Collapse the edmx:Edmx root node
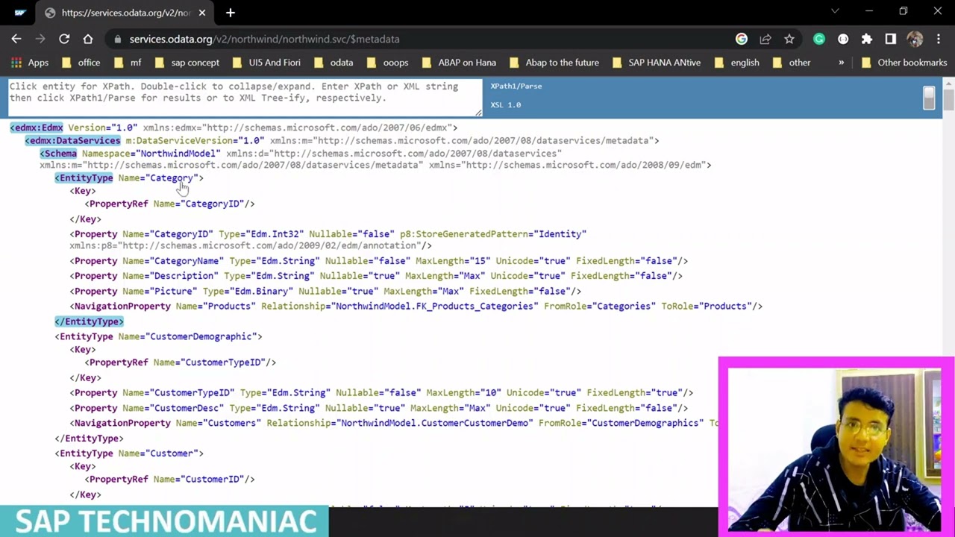Image resolution: width=955 pixels, height=537 pixels. pyautogui.click(x=37, y=128)
